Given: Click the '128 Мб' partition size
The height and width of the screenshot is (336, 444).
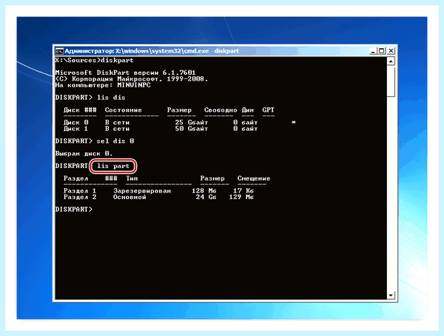Looking at the screenshot, I should tap(204, 191).
